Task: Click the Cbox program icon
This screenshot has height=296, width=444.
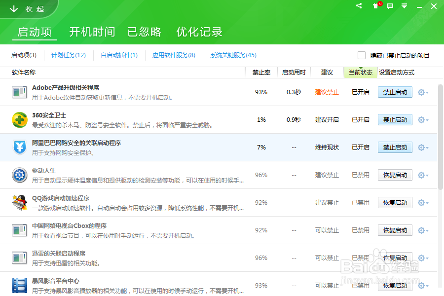Action: (x=19, y=230)
